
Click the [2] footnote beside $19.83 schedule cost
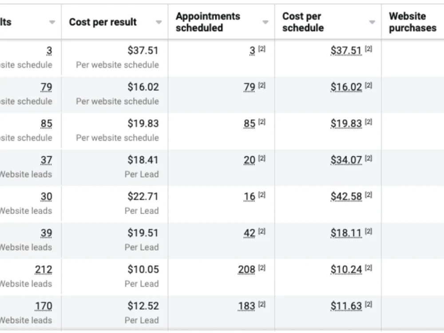(x=369, y=122)
